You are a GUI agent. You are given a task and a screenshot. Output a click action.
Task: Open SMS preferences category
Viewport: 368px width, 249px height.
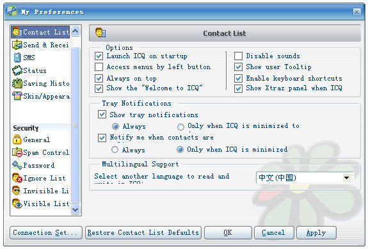tap(40, 58)
